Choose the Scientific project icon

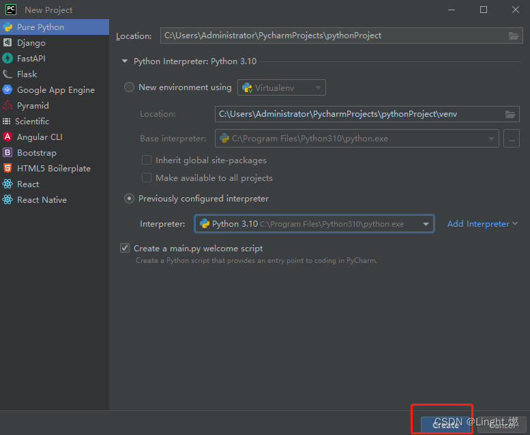(x=6, y=121)
